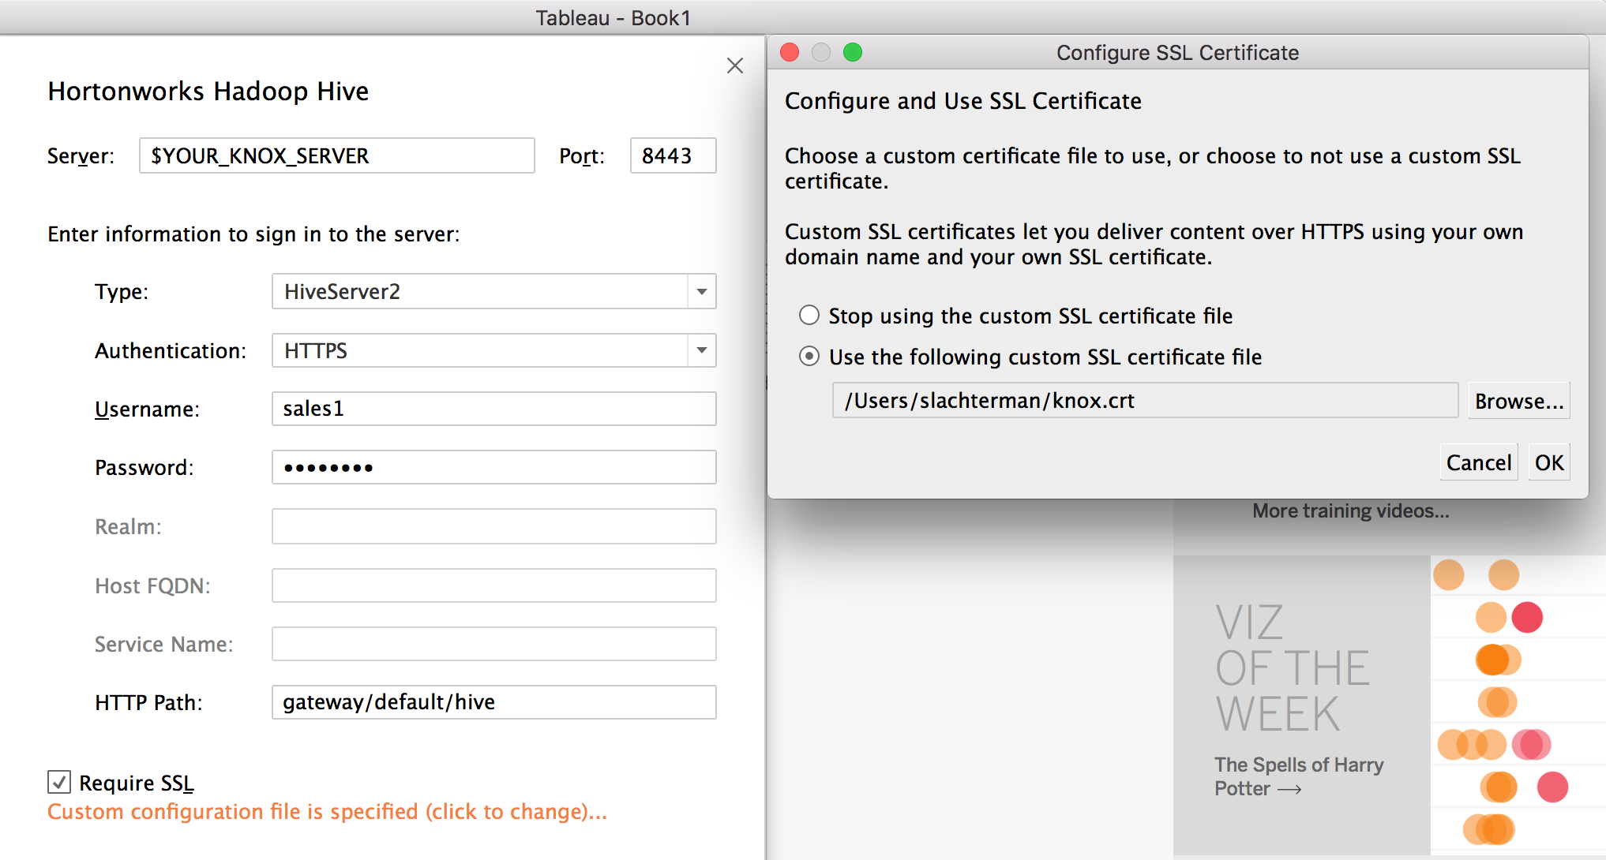This screenshot has width=1606, height=860.
Task: Click the HiveServer2 combo box
Action: [480, 292]
